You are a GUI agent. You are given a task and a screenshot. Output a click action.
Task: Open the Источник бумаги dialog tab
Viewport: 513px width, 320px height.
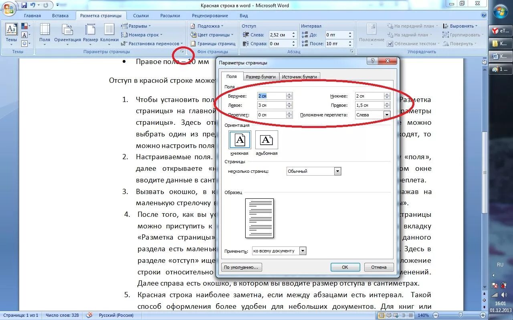(x=299, y=77)
